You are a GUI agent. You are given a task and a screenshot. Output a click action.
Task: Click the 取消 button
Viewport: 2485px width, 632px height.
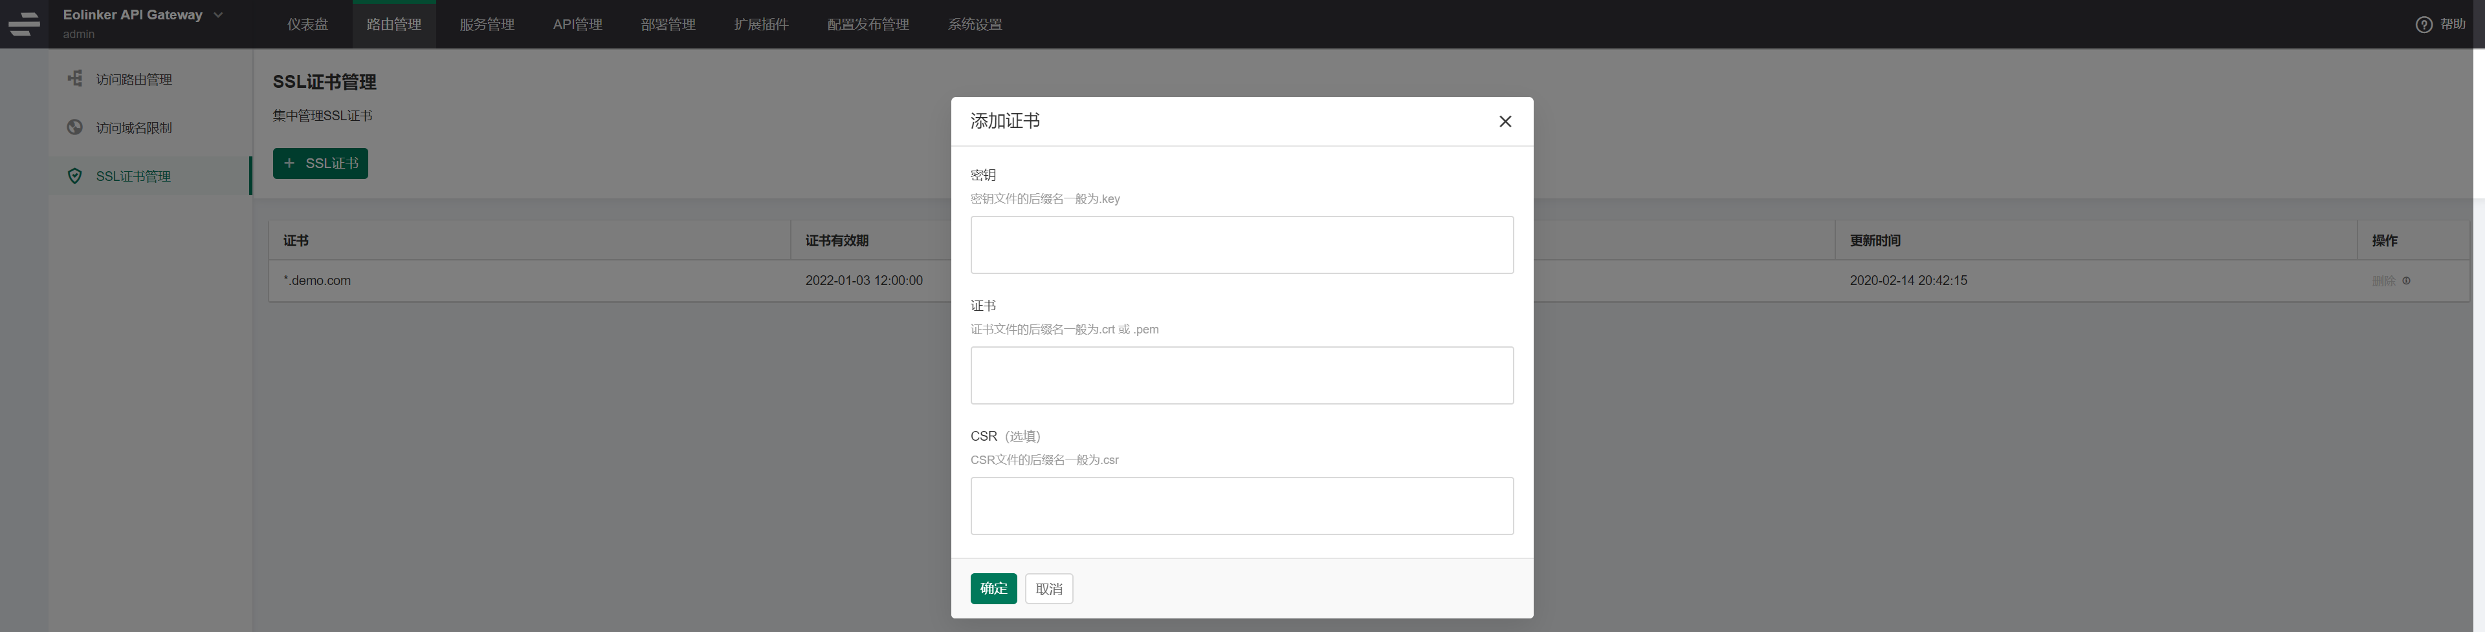[1048, 589]
